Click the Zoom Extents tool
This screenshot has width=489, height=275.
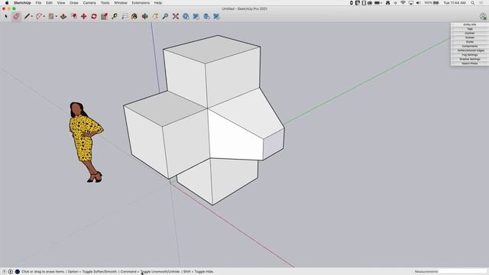pos(176,16)
